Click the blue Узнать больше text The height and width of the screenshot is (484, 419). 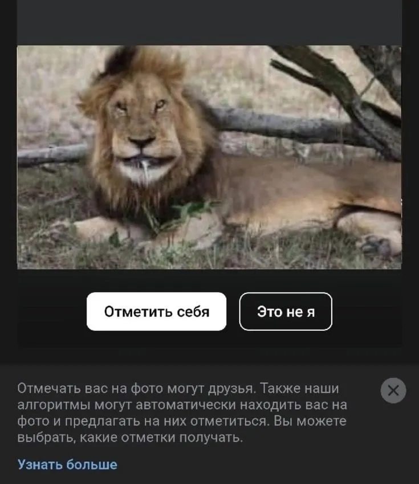[67, 464]
